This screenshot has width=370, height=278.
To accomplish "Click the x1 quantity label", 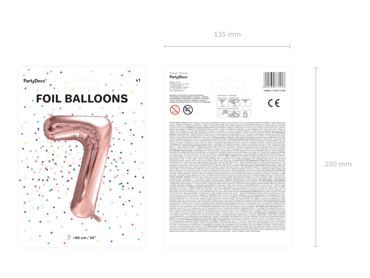I will [x=138, y=80].
